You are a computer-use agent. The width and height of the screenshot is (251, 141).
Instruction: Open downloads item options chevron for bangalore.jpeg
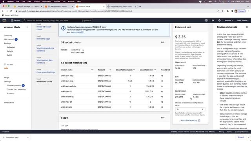coord(28,137)
